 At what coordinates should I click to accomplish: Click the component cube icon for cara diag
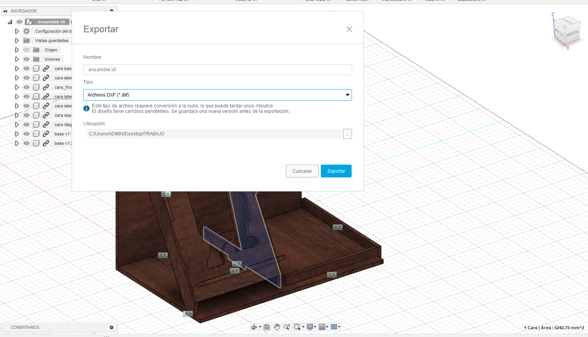pyautogui.click(x=36, y=125)
